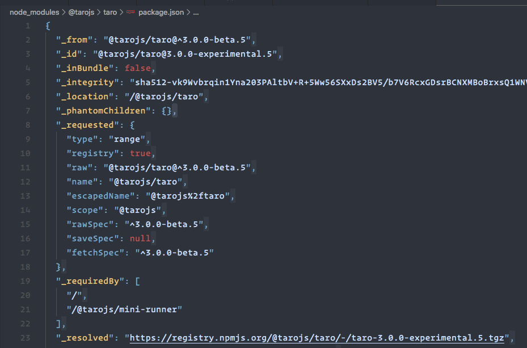Screen dimensions: 527x348
Task: Click the empty braces value of _phantomChildren
Action: pyautogui.click(x=166, y=111)
